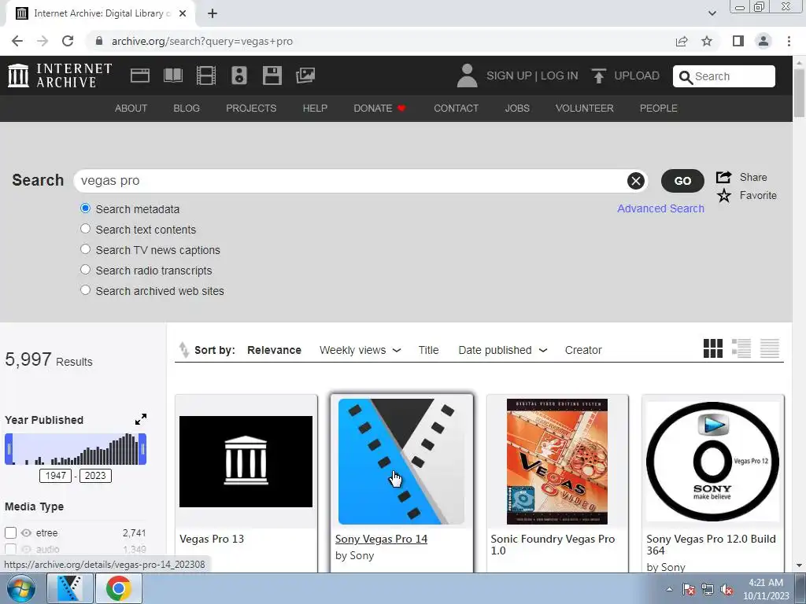The height and width of the screenshot is (604, 806).
Task: Open the Audio speaker icon
Action: pyautogui.click(x=239, y=75)
